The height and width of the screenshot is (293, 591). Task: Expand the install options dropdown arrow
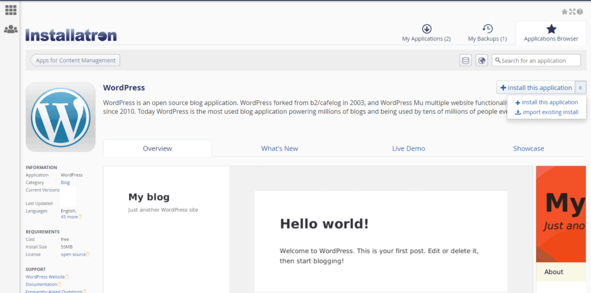click(580, 88)
